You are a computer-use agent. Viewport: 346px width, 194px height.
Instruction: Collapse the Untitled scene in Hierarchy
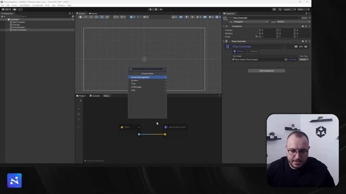coord(6,19)
